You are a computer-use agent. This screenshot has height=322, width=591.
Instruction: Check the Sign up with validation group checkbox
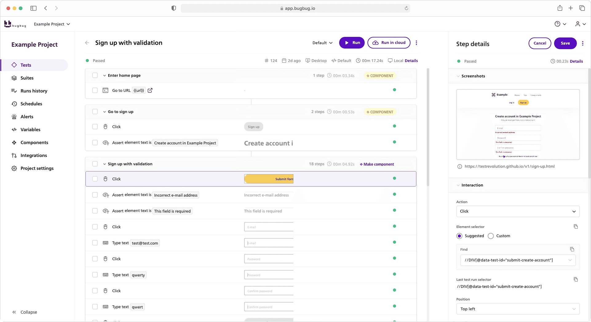pyautogui.click(x=95, y=164)
